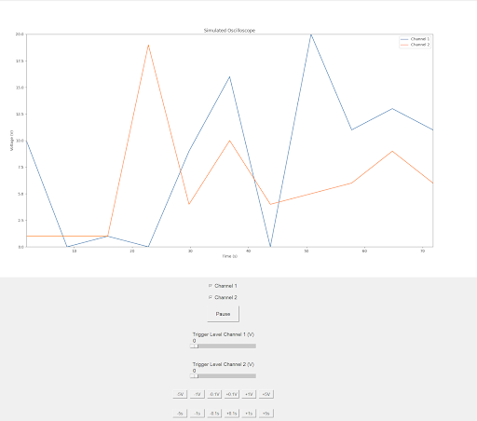
Task: Click the -1s time button
Action: (x=198, y=414)
